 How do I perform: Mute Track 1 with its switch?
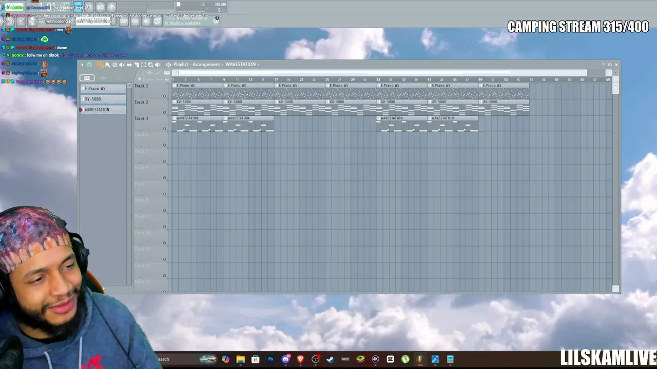(165, 96)
